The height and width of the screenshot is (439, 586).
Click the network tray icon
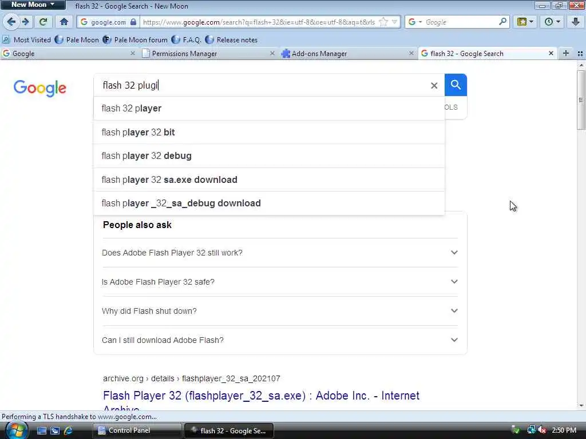pos(530,430)
